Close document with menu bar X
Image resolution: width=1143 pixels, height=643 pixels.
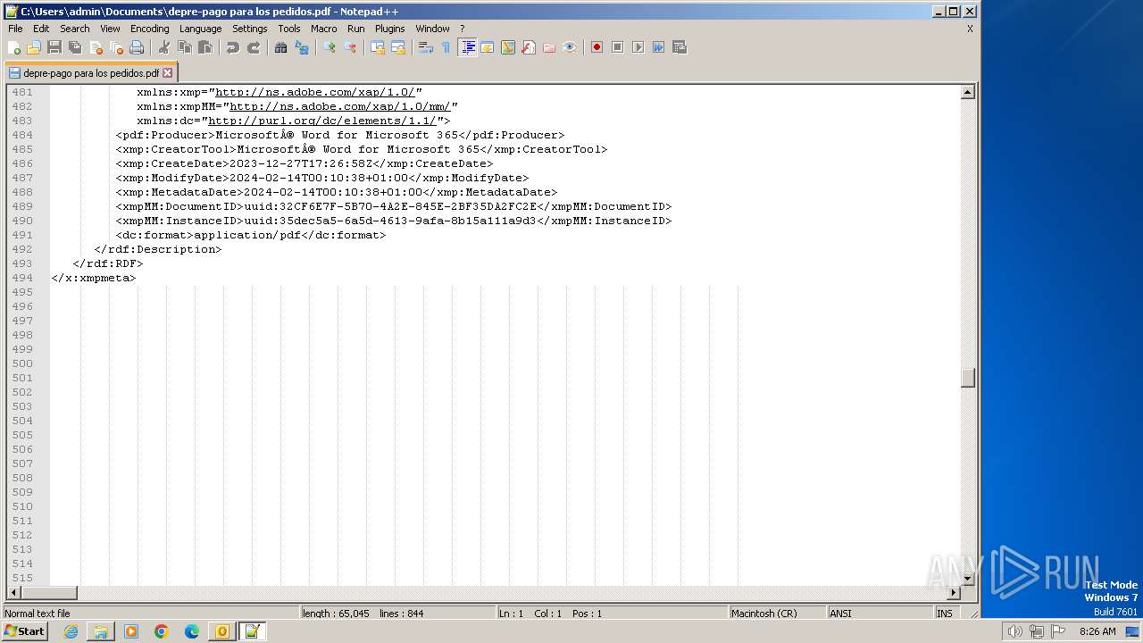(970, 29)
